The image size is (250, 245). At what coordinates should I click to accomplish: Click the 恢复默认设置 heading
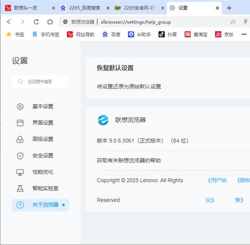tap(115, 68)
